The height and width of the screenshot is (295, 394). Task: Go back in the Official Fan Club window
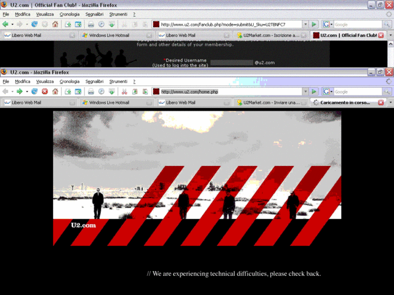pos(6,25)
